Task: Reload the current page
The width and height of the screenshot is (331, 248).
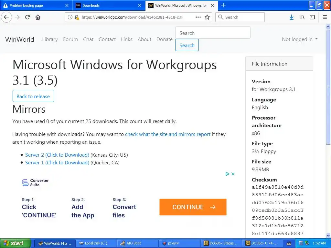Action: coord(27,17)
